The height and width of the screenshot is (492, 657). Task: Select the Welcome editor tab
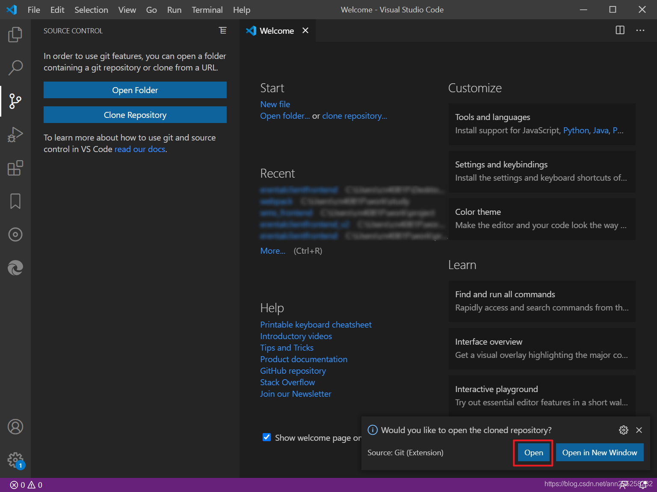pyautogui.click(x=277, y=31)
